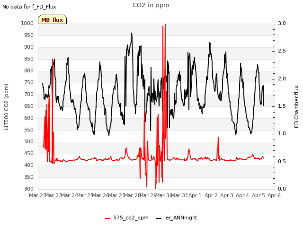Click the Apr 3 date label

227,195
